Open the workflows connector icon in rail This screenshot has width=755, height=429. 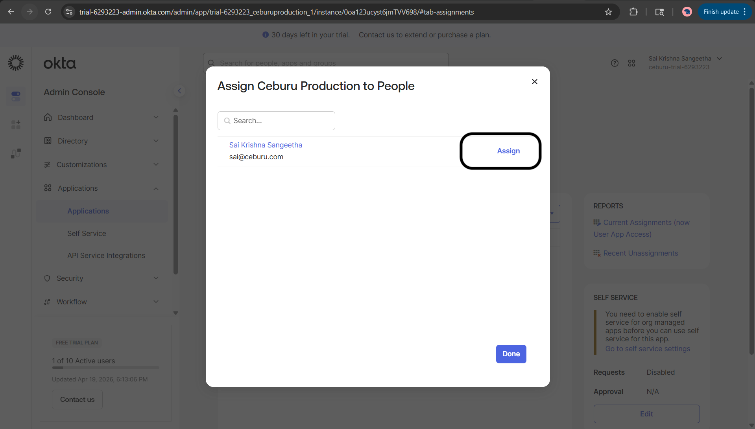click(16, 153)
